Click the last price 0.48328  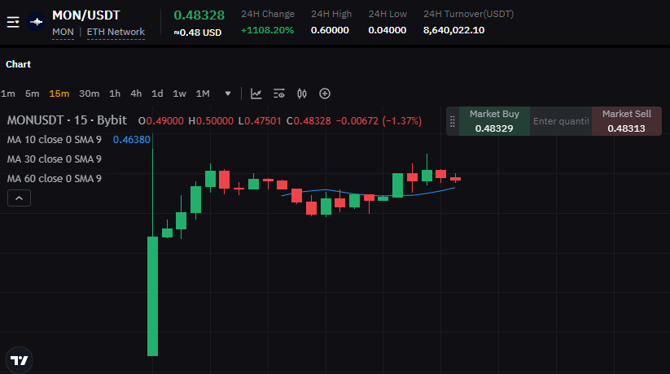click(199, 15)
